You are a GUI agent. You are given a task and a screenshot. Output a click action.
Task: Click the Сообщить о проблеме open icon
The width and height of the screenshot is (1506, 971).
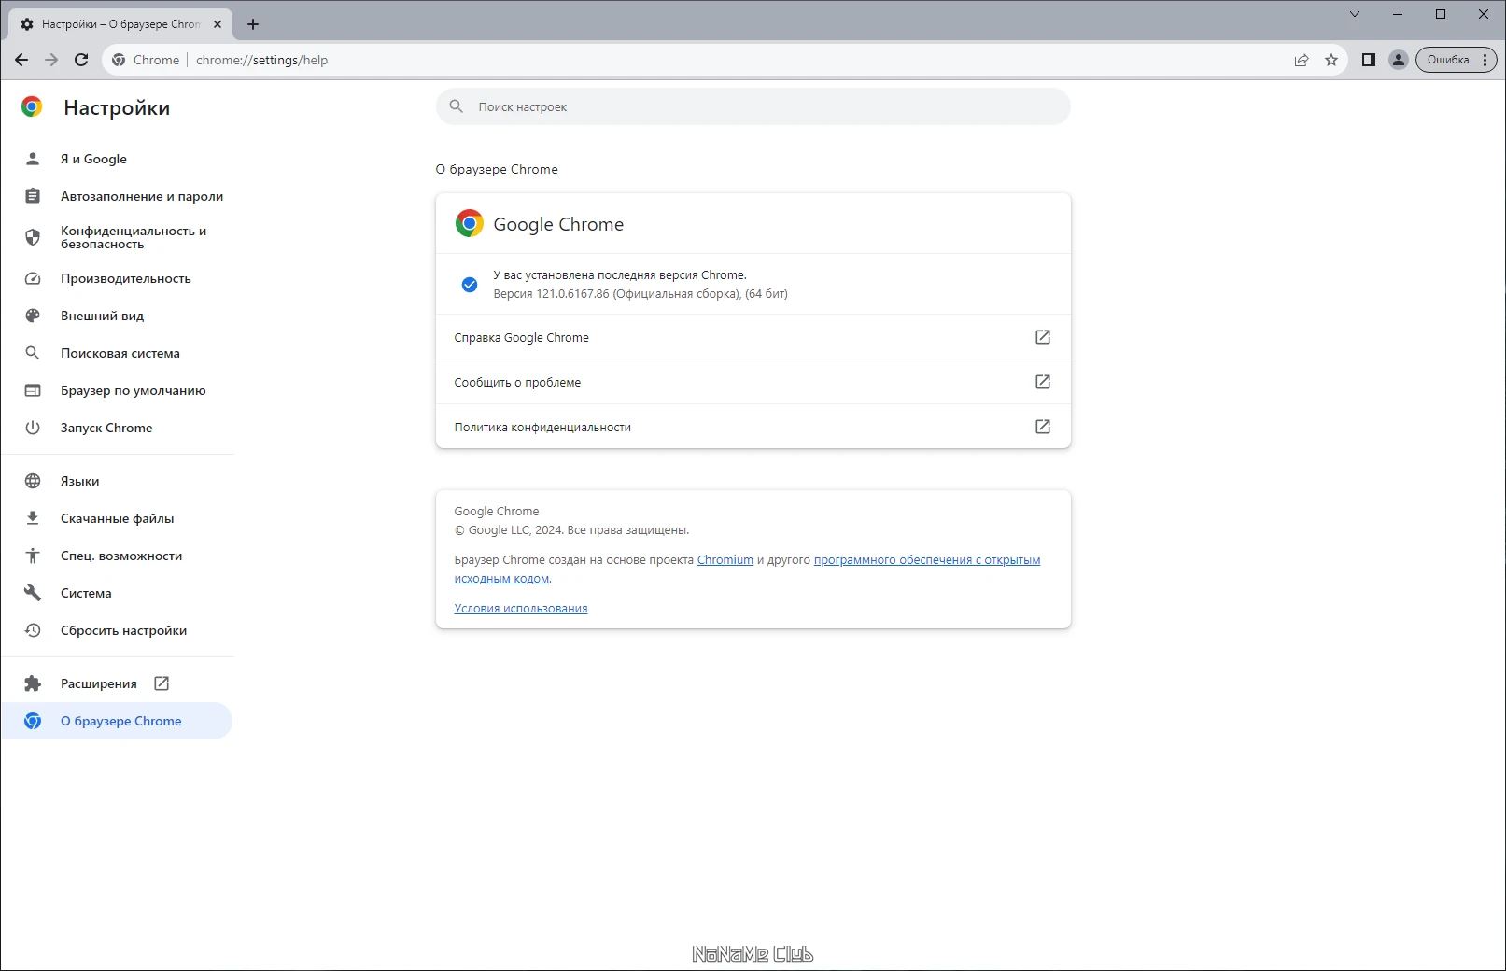coord(1043,382)
